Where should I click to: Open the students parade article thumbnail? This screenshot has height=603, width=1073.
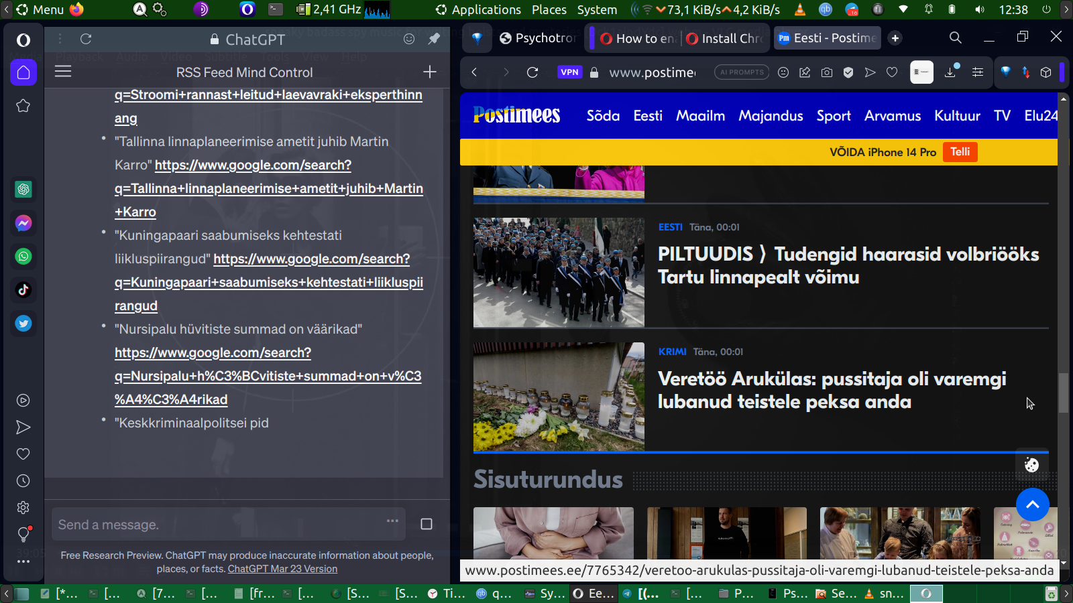click(559, 273)
